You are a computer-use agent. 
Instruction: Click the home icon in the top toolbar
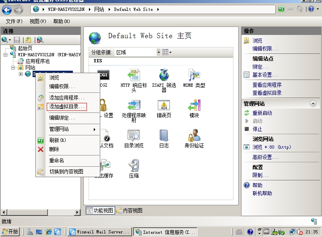[x=300, y=9]
